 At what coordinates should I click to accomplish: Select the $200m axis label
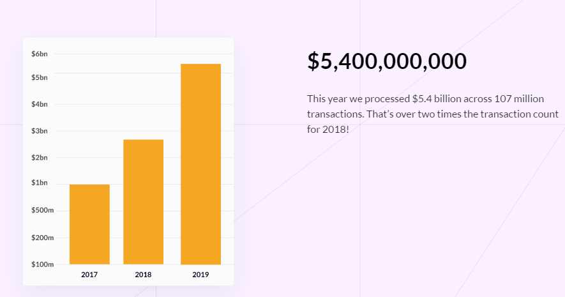click(x=43, y=238)
